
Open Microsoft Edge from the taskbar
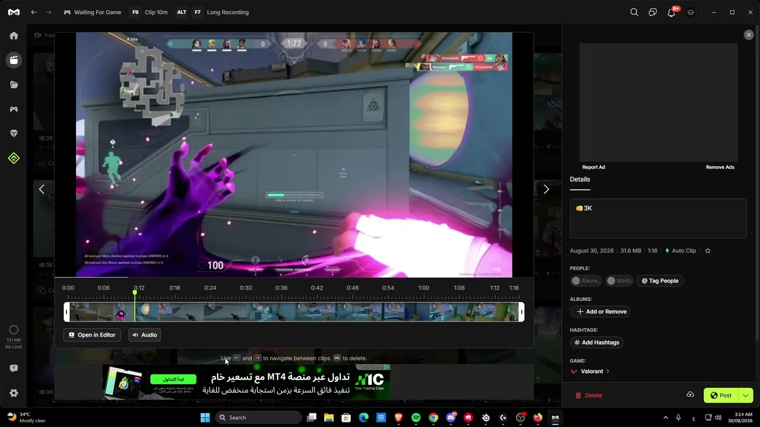(363, 418)
